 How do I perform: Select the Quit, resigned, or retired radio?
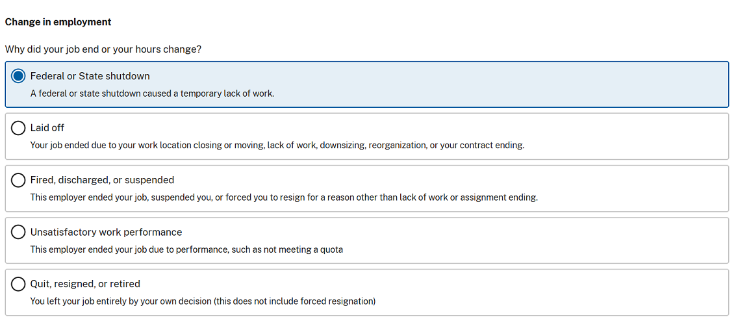coord(19,284)
